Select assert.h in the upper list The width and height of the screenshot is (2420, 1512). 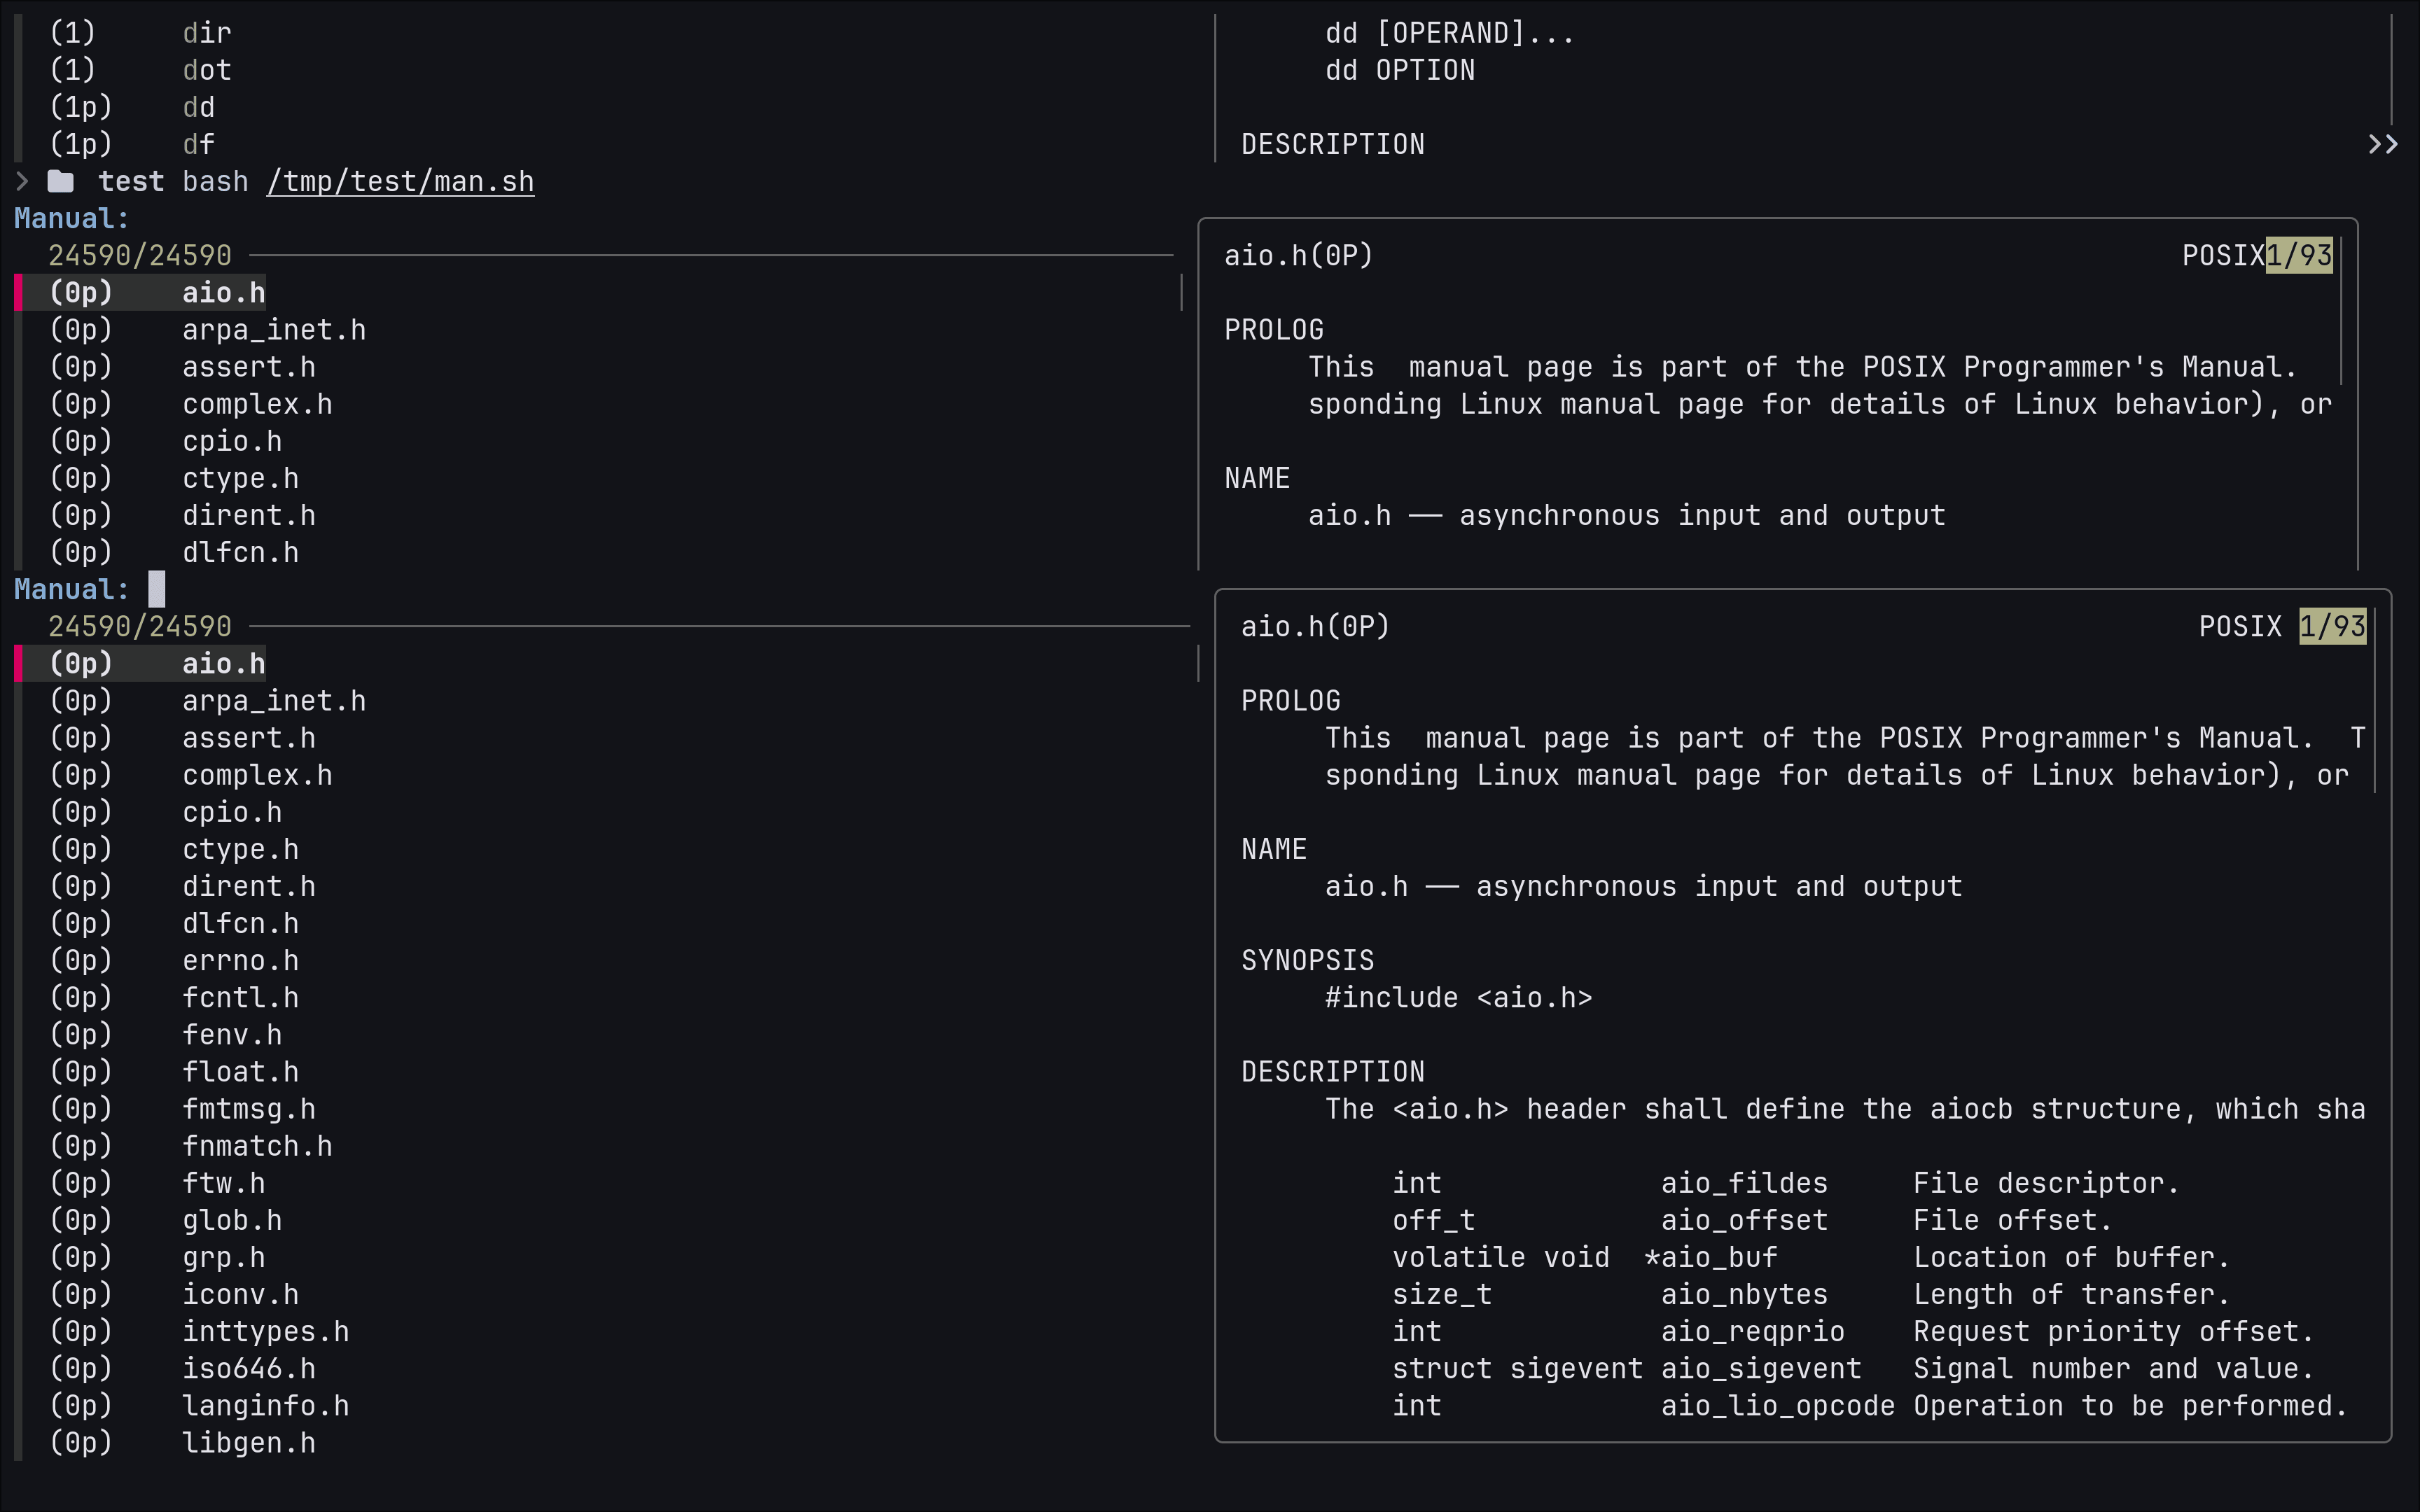249,366
